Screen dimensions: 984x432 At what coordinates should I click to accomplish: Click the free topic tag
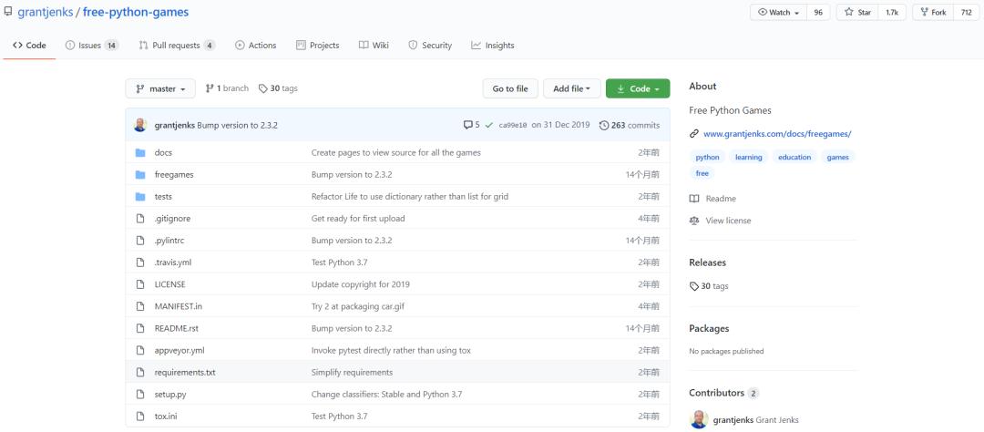(x=702, y=173)
